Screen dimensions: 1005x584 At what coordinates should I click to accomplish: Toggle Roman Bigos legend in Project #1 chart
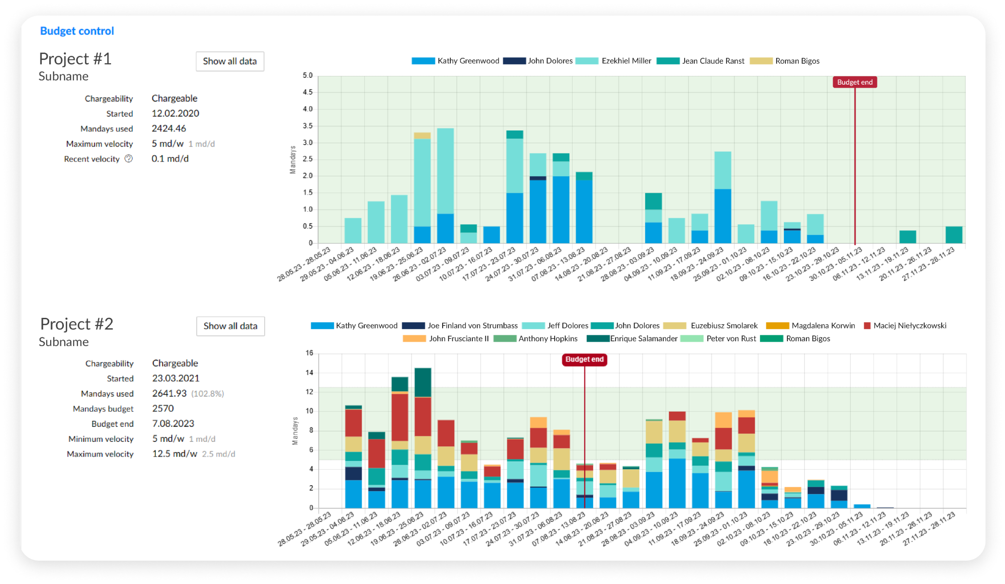pos(797,61)
